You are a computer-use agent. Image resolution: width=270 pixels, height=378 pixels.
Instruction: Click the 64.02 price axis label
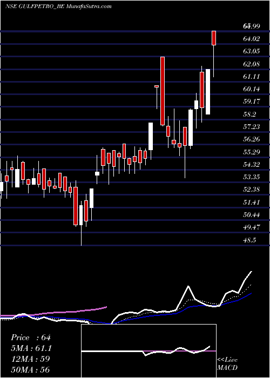point(252,38)
